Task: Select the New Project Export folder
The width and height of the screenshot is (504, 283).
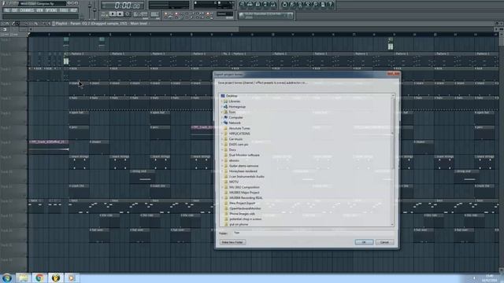Action: (242, 203)
